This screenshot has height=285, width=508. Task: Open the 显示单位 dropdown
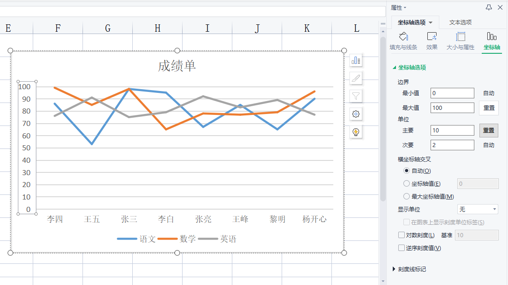click(478, 209)
